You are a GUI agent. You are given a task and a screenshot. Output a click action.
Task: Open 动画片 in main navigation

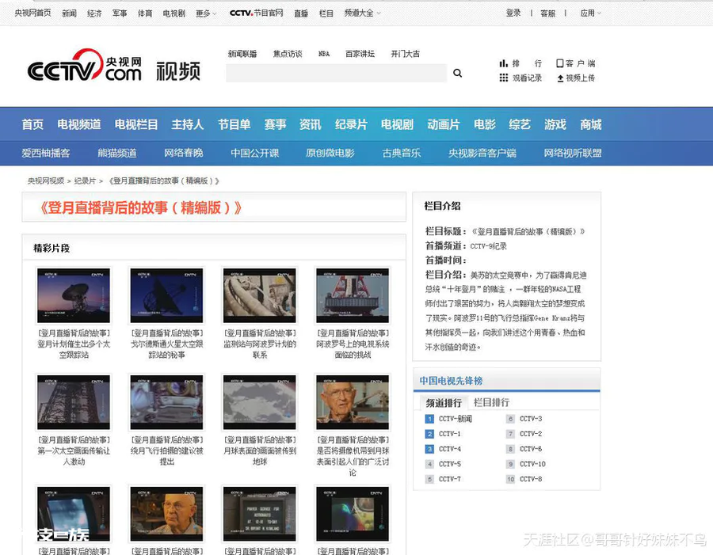tap(444, 124)
